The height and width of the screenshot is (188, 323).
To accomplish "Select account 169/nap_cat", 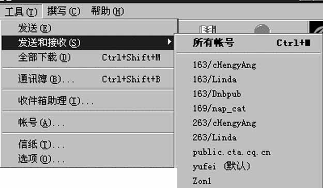I will point(249,108).
